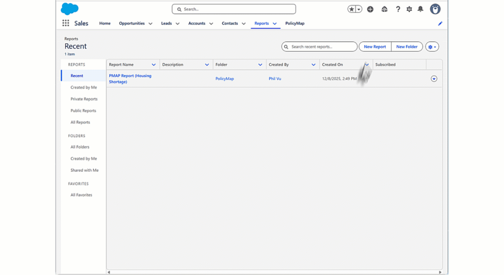The image size is (504, 275).
Task: Open the App Launcher grid icon
Action: pyautogui.click(x=66, y=23)
